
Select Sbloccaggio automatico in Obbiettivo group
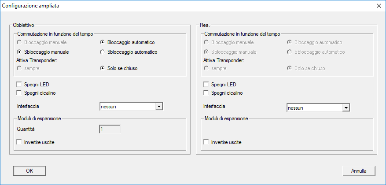pyautogui.click(x=103, y=52)
